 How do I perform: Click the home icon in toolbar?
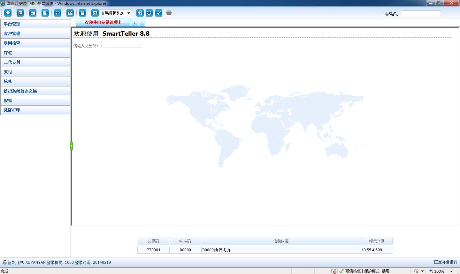[x=8, y=13]
